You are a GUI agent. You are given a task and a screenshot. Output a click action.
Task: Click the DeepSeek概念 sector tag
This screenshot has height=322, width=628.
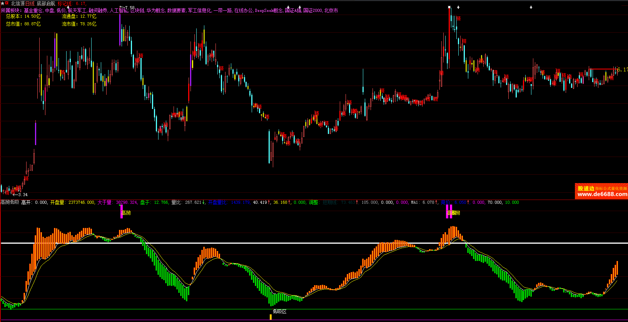coord(269,11)
